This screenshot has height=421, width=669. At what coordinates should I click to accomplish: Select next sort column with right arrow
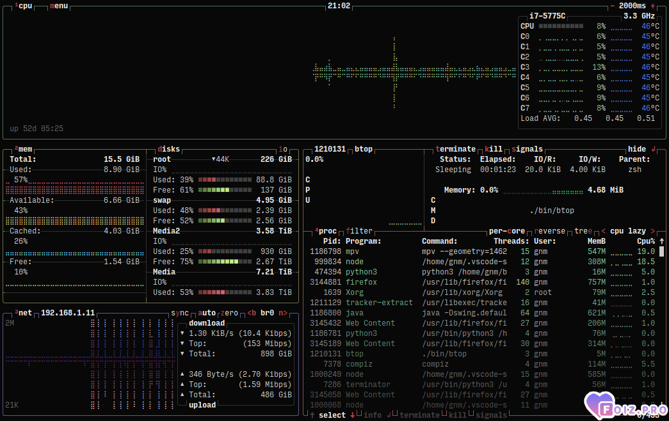652,231
